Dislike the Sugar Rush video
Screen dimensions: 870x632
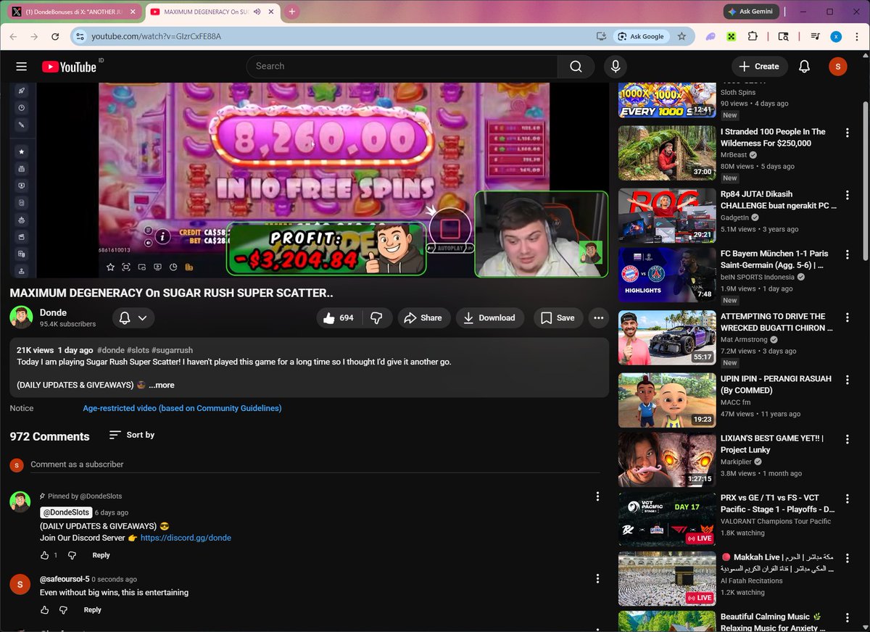point(376,317)
